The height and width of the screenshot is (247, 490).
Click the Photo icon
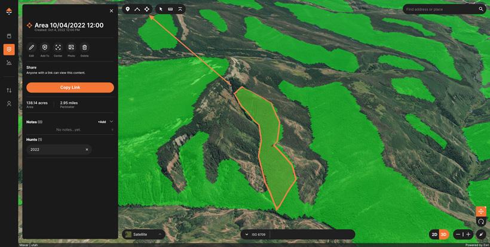point(71,47)
